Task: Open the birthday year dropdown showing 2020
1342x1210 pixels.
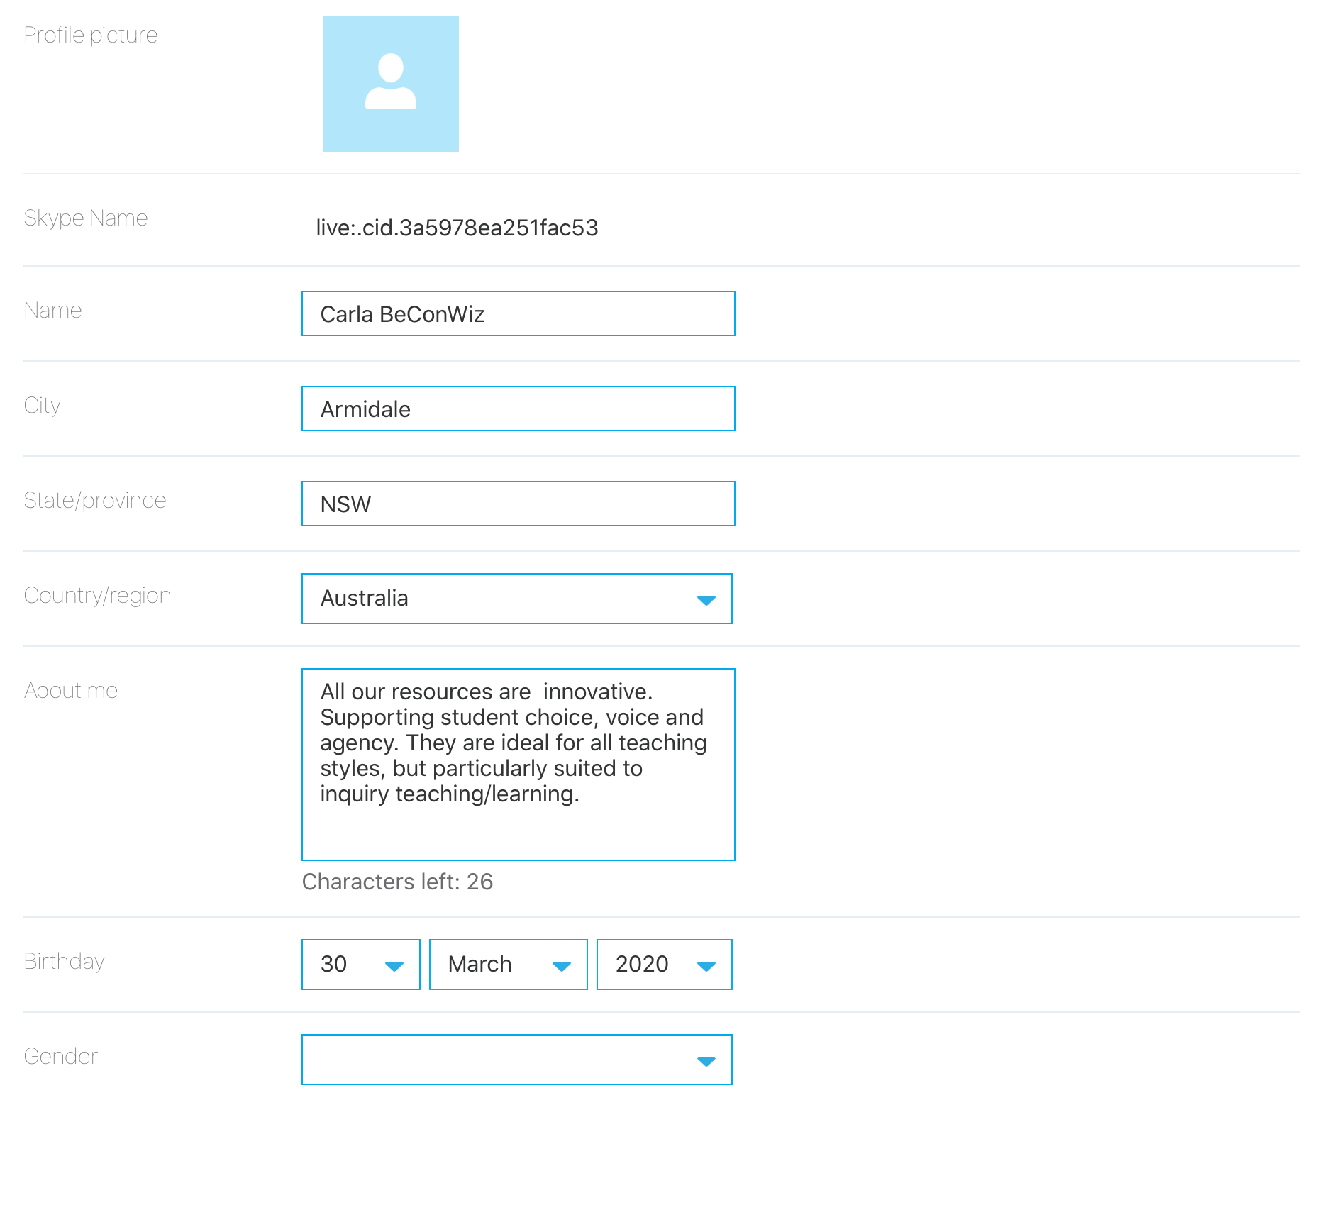Action: click(665, 965)
